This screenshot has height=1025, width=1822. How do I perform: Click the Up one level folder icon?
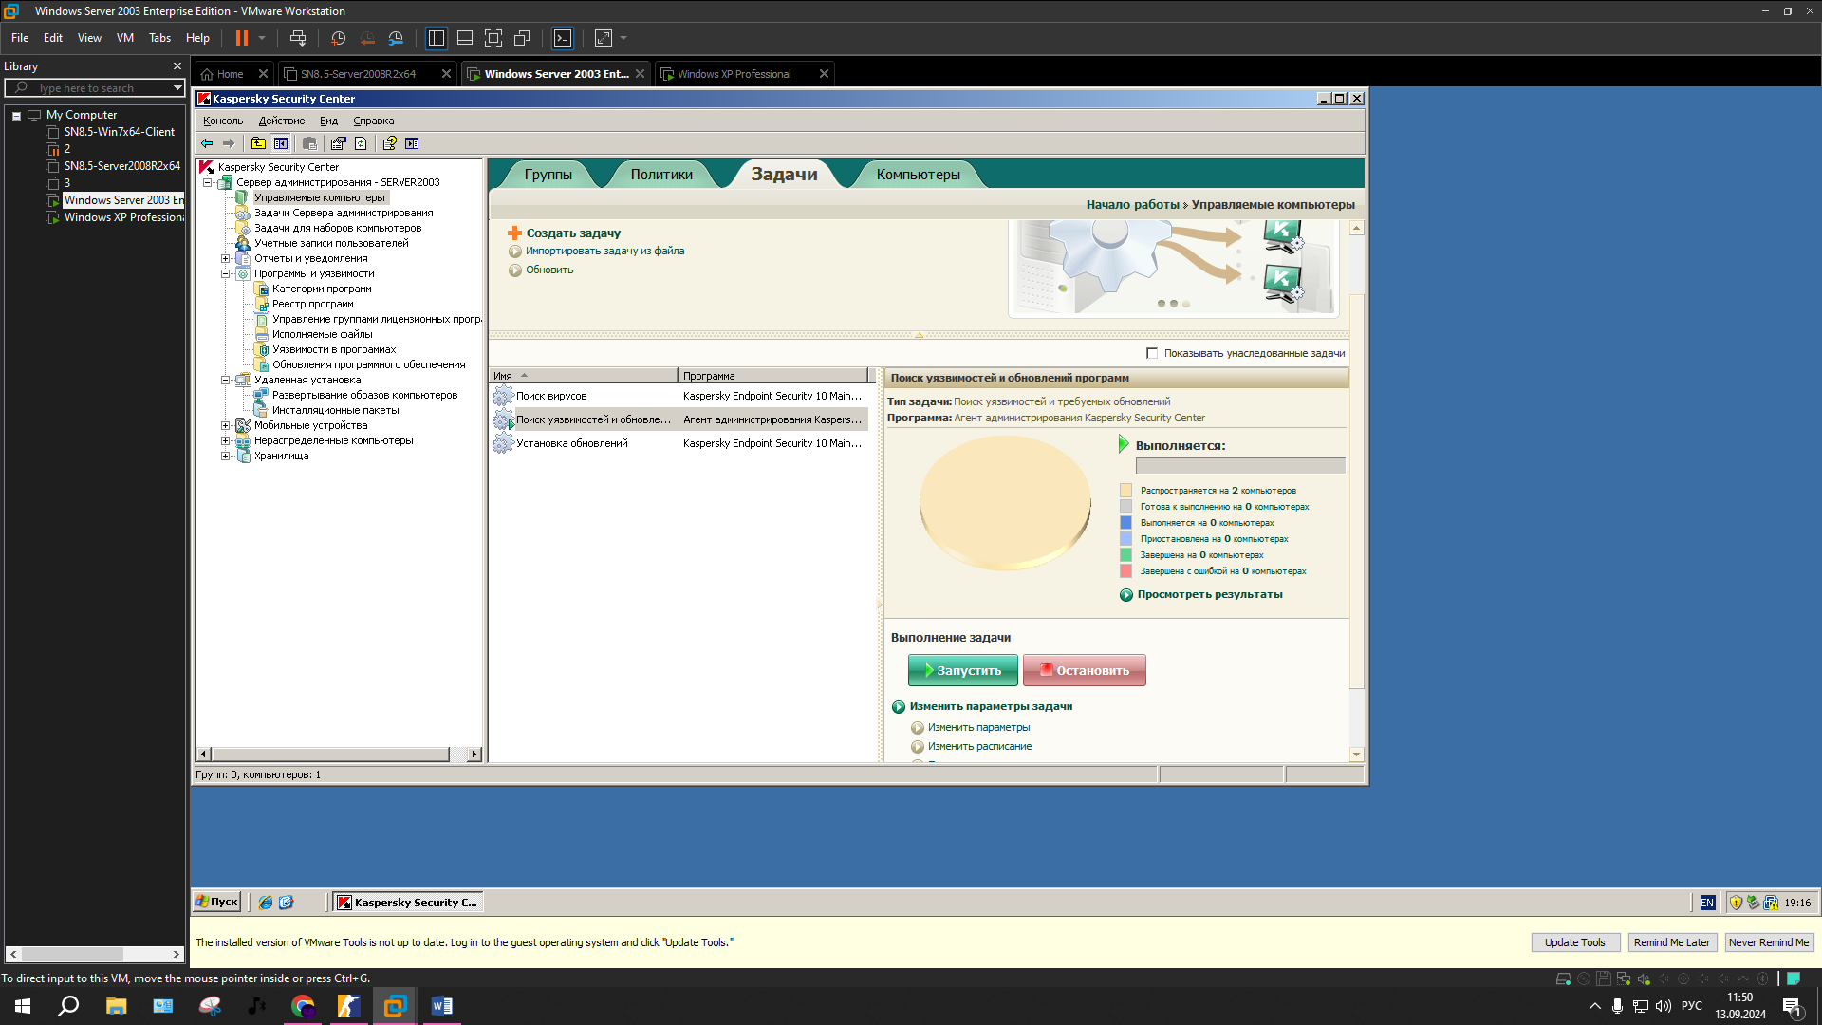pos(258,143)
